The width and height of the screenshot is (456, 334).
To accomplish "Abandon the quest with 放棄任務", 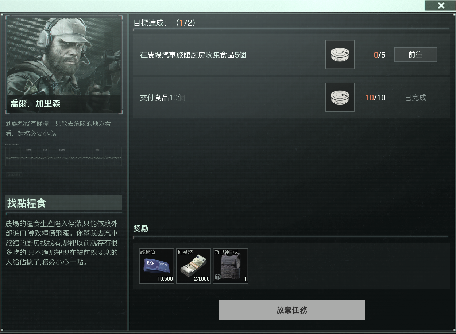I will [292, 310].
